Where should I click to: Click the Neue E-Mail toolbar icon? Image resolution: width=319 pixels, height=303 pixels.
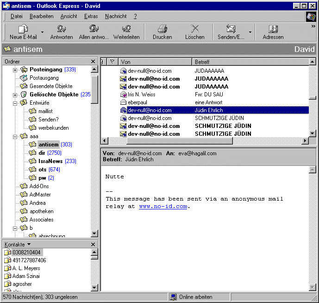pos(23,29)
